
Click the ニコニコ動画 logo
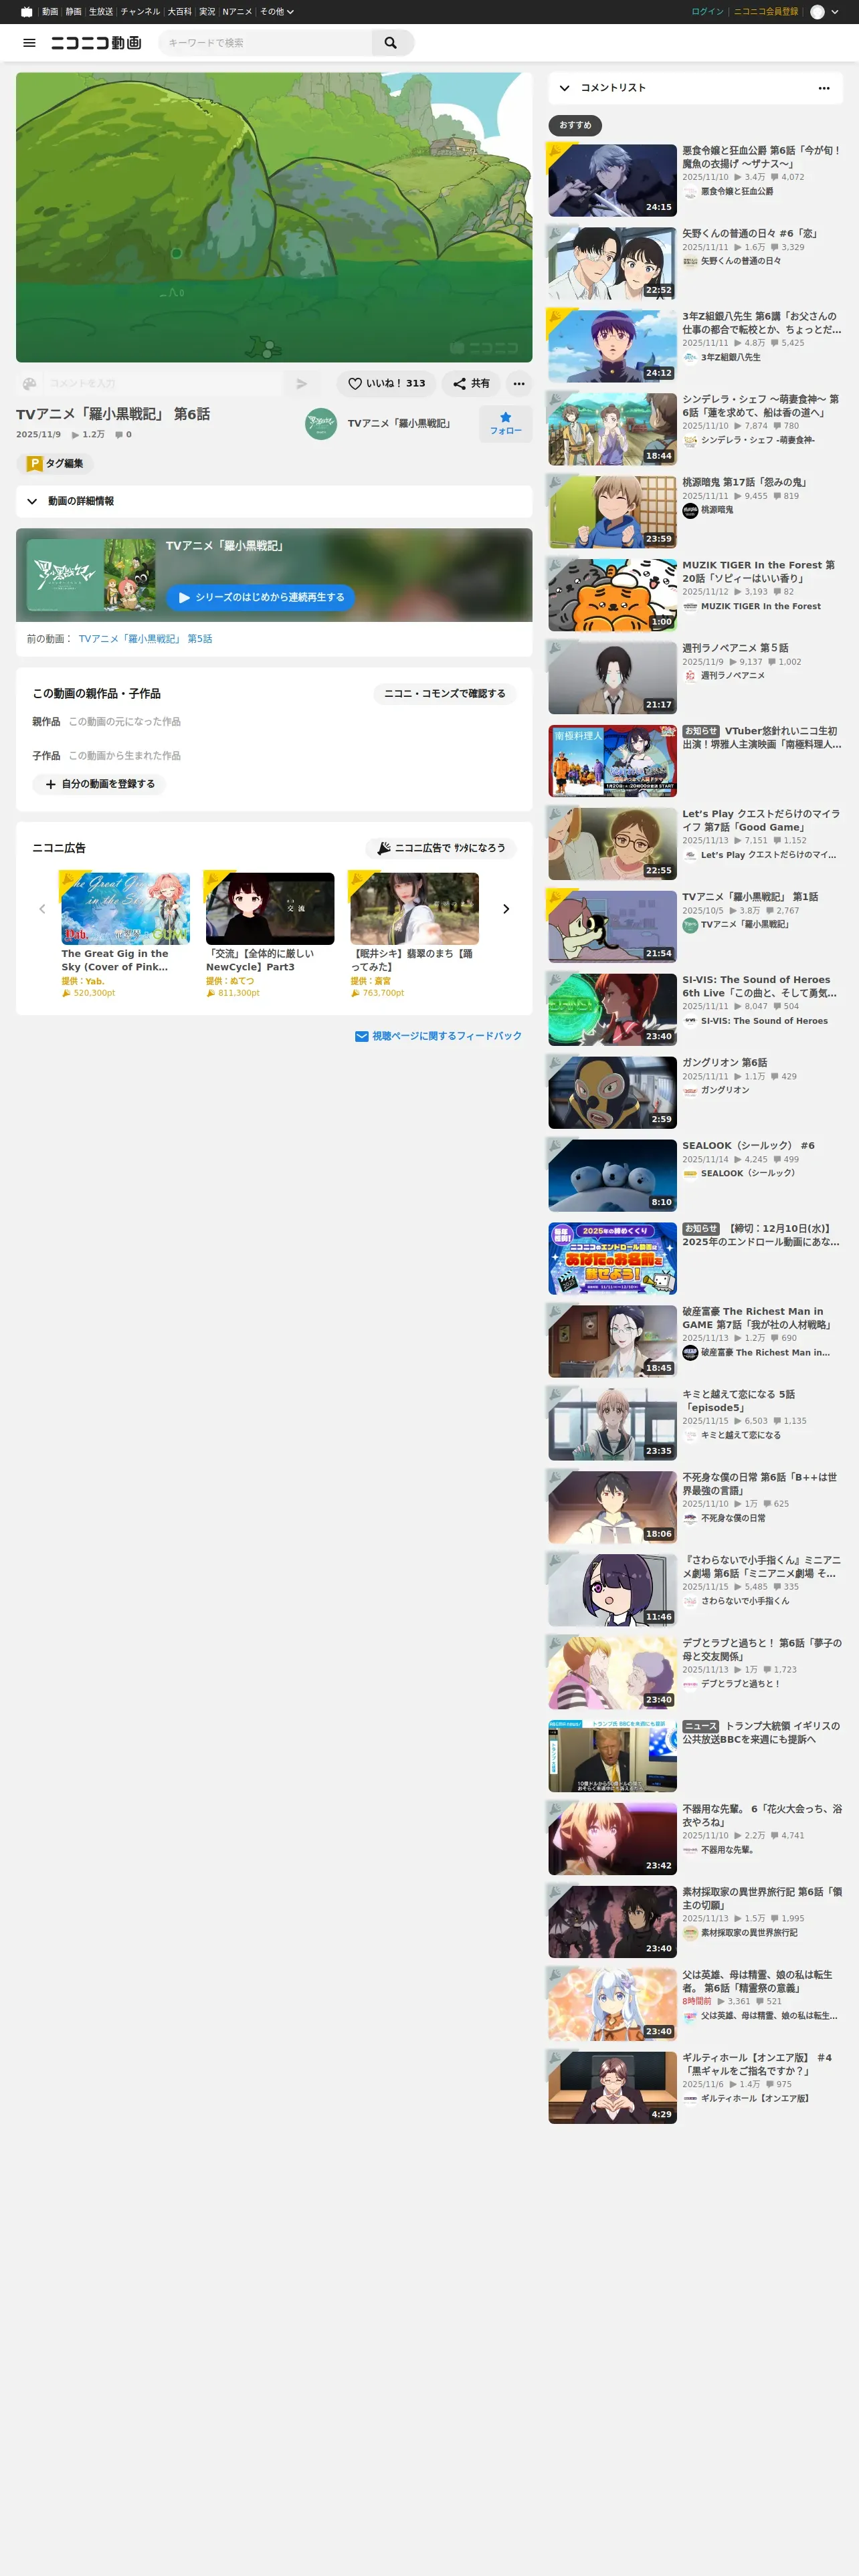pos(96,43)
